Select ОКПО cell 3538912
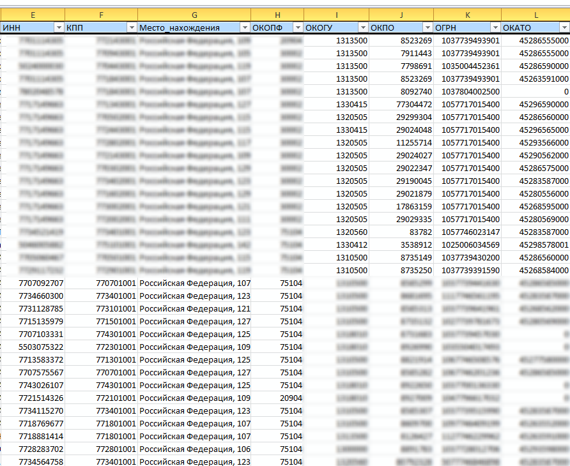The width and height of the screenshot is (570, 466). point(401,244)
